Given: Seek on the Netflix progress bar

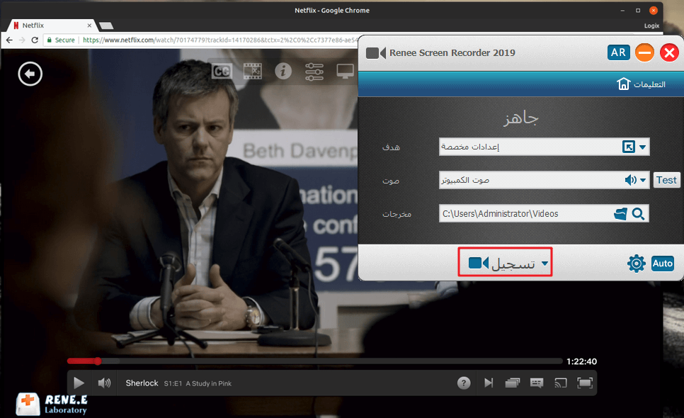Looking at the screenshot, I should point(314,361).
